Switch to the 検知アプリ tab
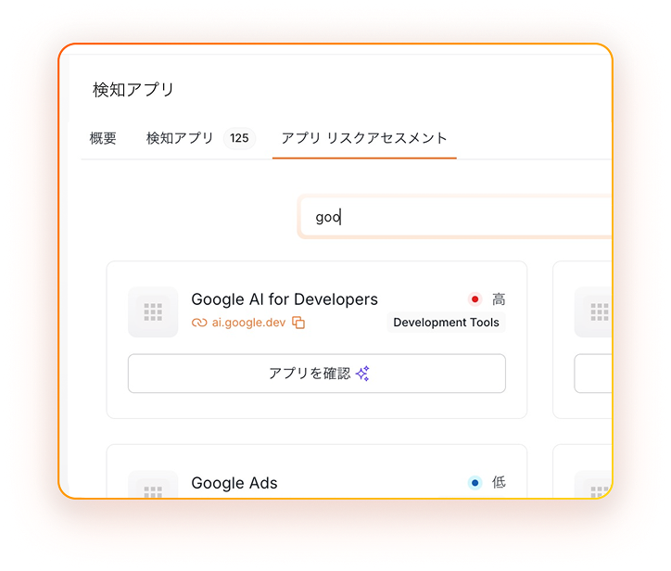The height and width of the screenshot is (571, 671). (180, 138)
